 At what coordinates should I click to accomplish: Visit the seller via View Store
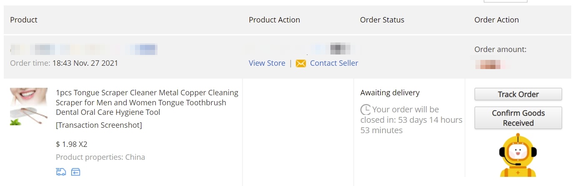[267, 63]
